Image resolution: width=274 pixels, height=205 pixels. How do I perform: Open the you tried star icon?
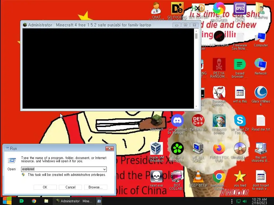240,179
